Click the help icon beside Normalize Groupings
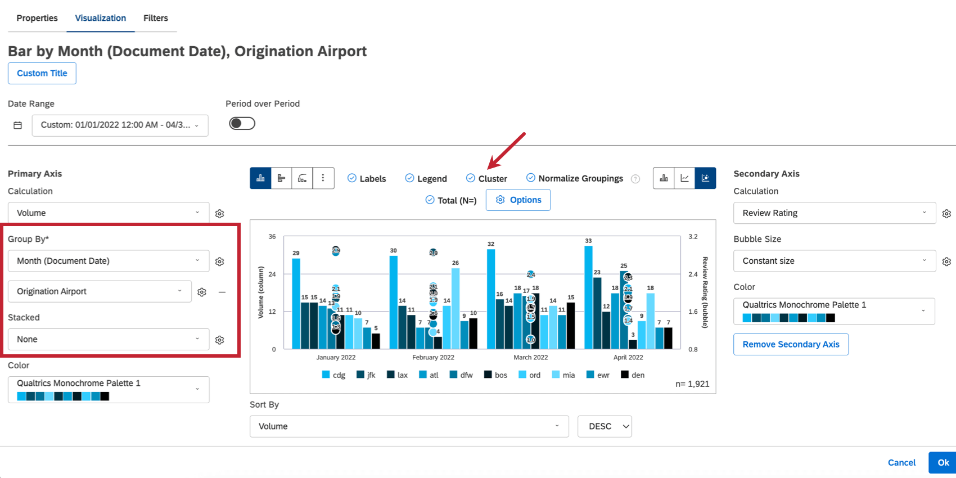 [x=635, y=178]
